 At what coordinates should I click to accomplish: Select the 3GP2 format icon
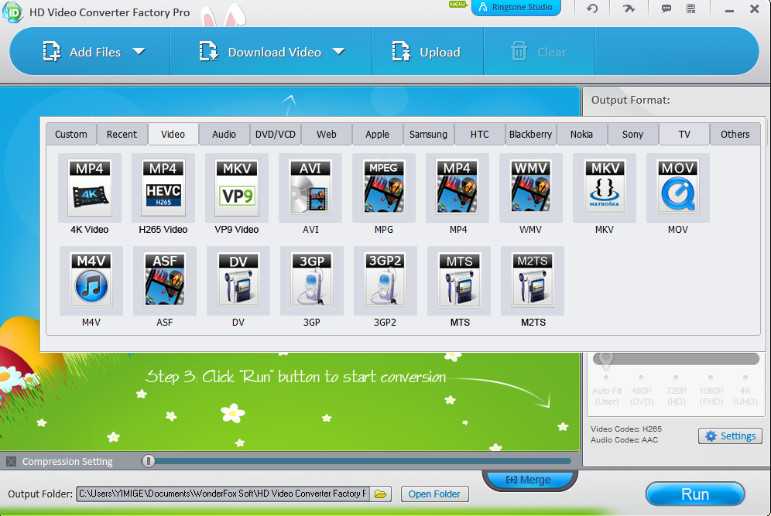(x=385, y=281)
